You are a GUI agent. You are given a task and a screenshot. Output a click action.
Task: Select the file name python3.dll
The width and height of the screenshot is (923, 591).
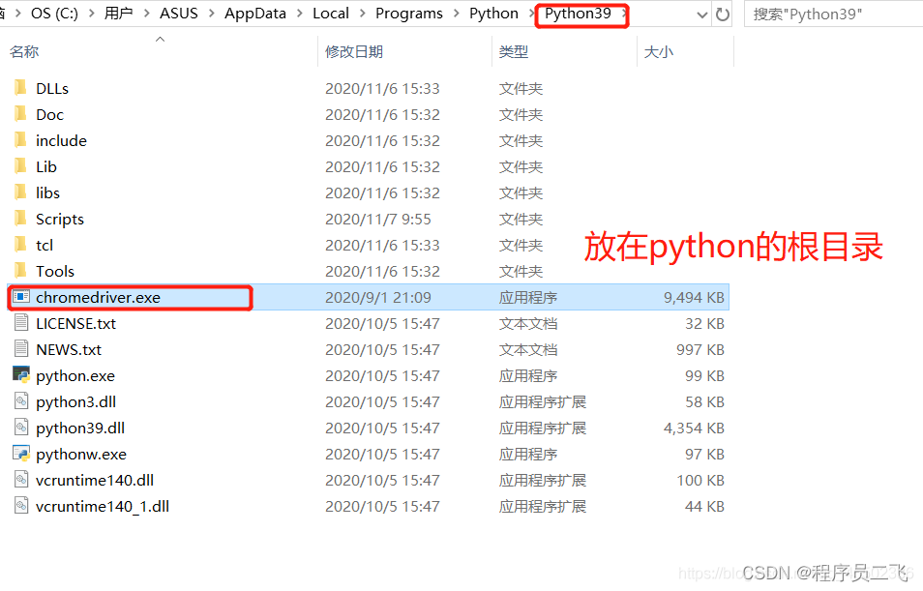(75, 401)
